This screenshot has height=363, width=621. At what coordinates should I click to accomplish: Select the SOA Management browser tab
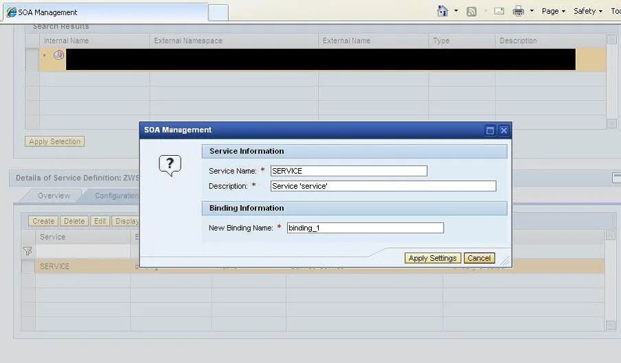pyautogui.click(x=105, y=12)
